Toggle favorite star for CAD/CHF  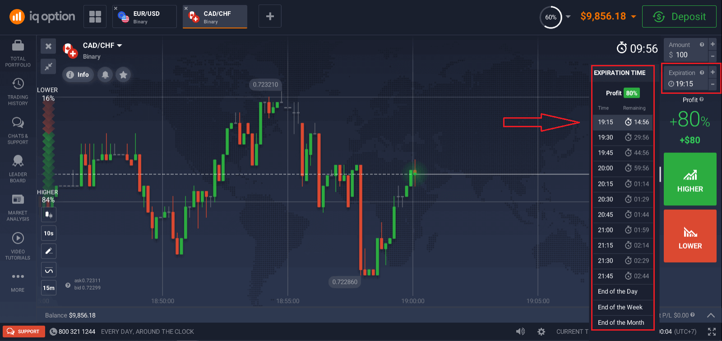[123, 74]
